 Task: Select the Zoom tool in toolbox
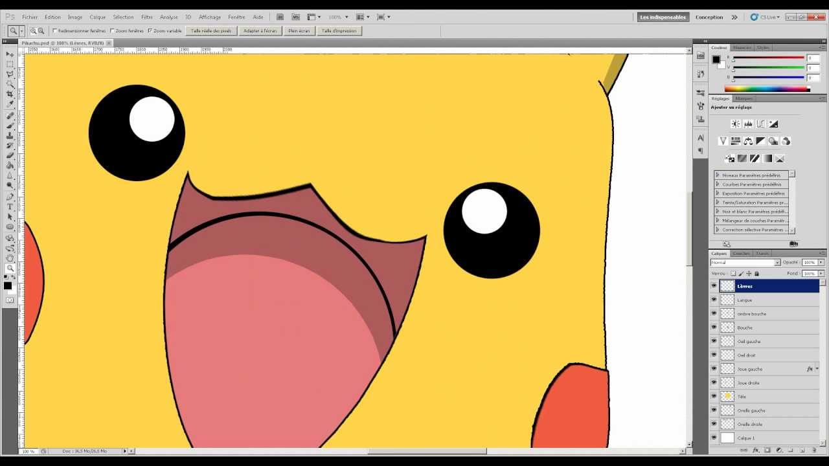[10, 268]
